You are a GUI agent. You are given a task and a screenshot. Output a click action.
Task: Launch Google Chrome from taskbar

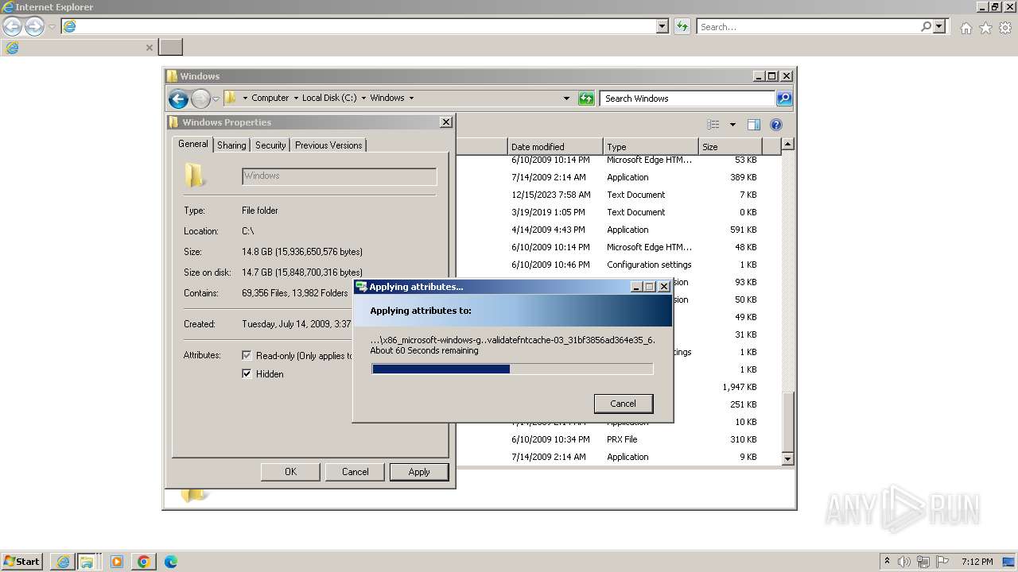144,562
